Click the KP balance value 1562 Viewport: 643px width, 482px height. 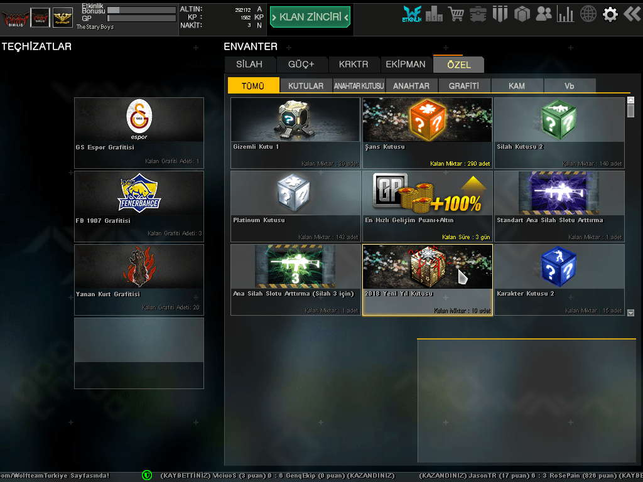[246, 18]
